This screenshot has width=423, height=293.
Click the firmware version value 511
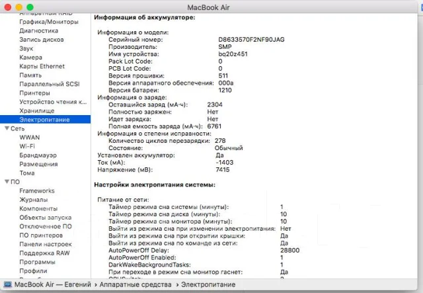coord(223,75)
